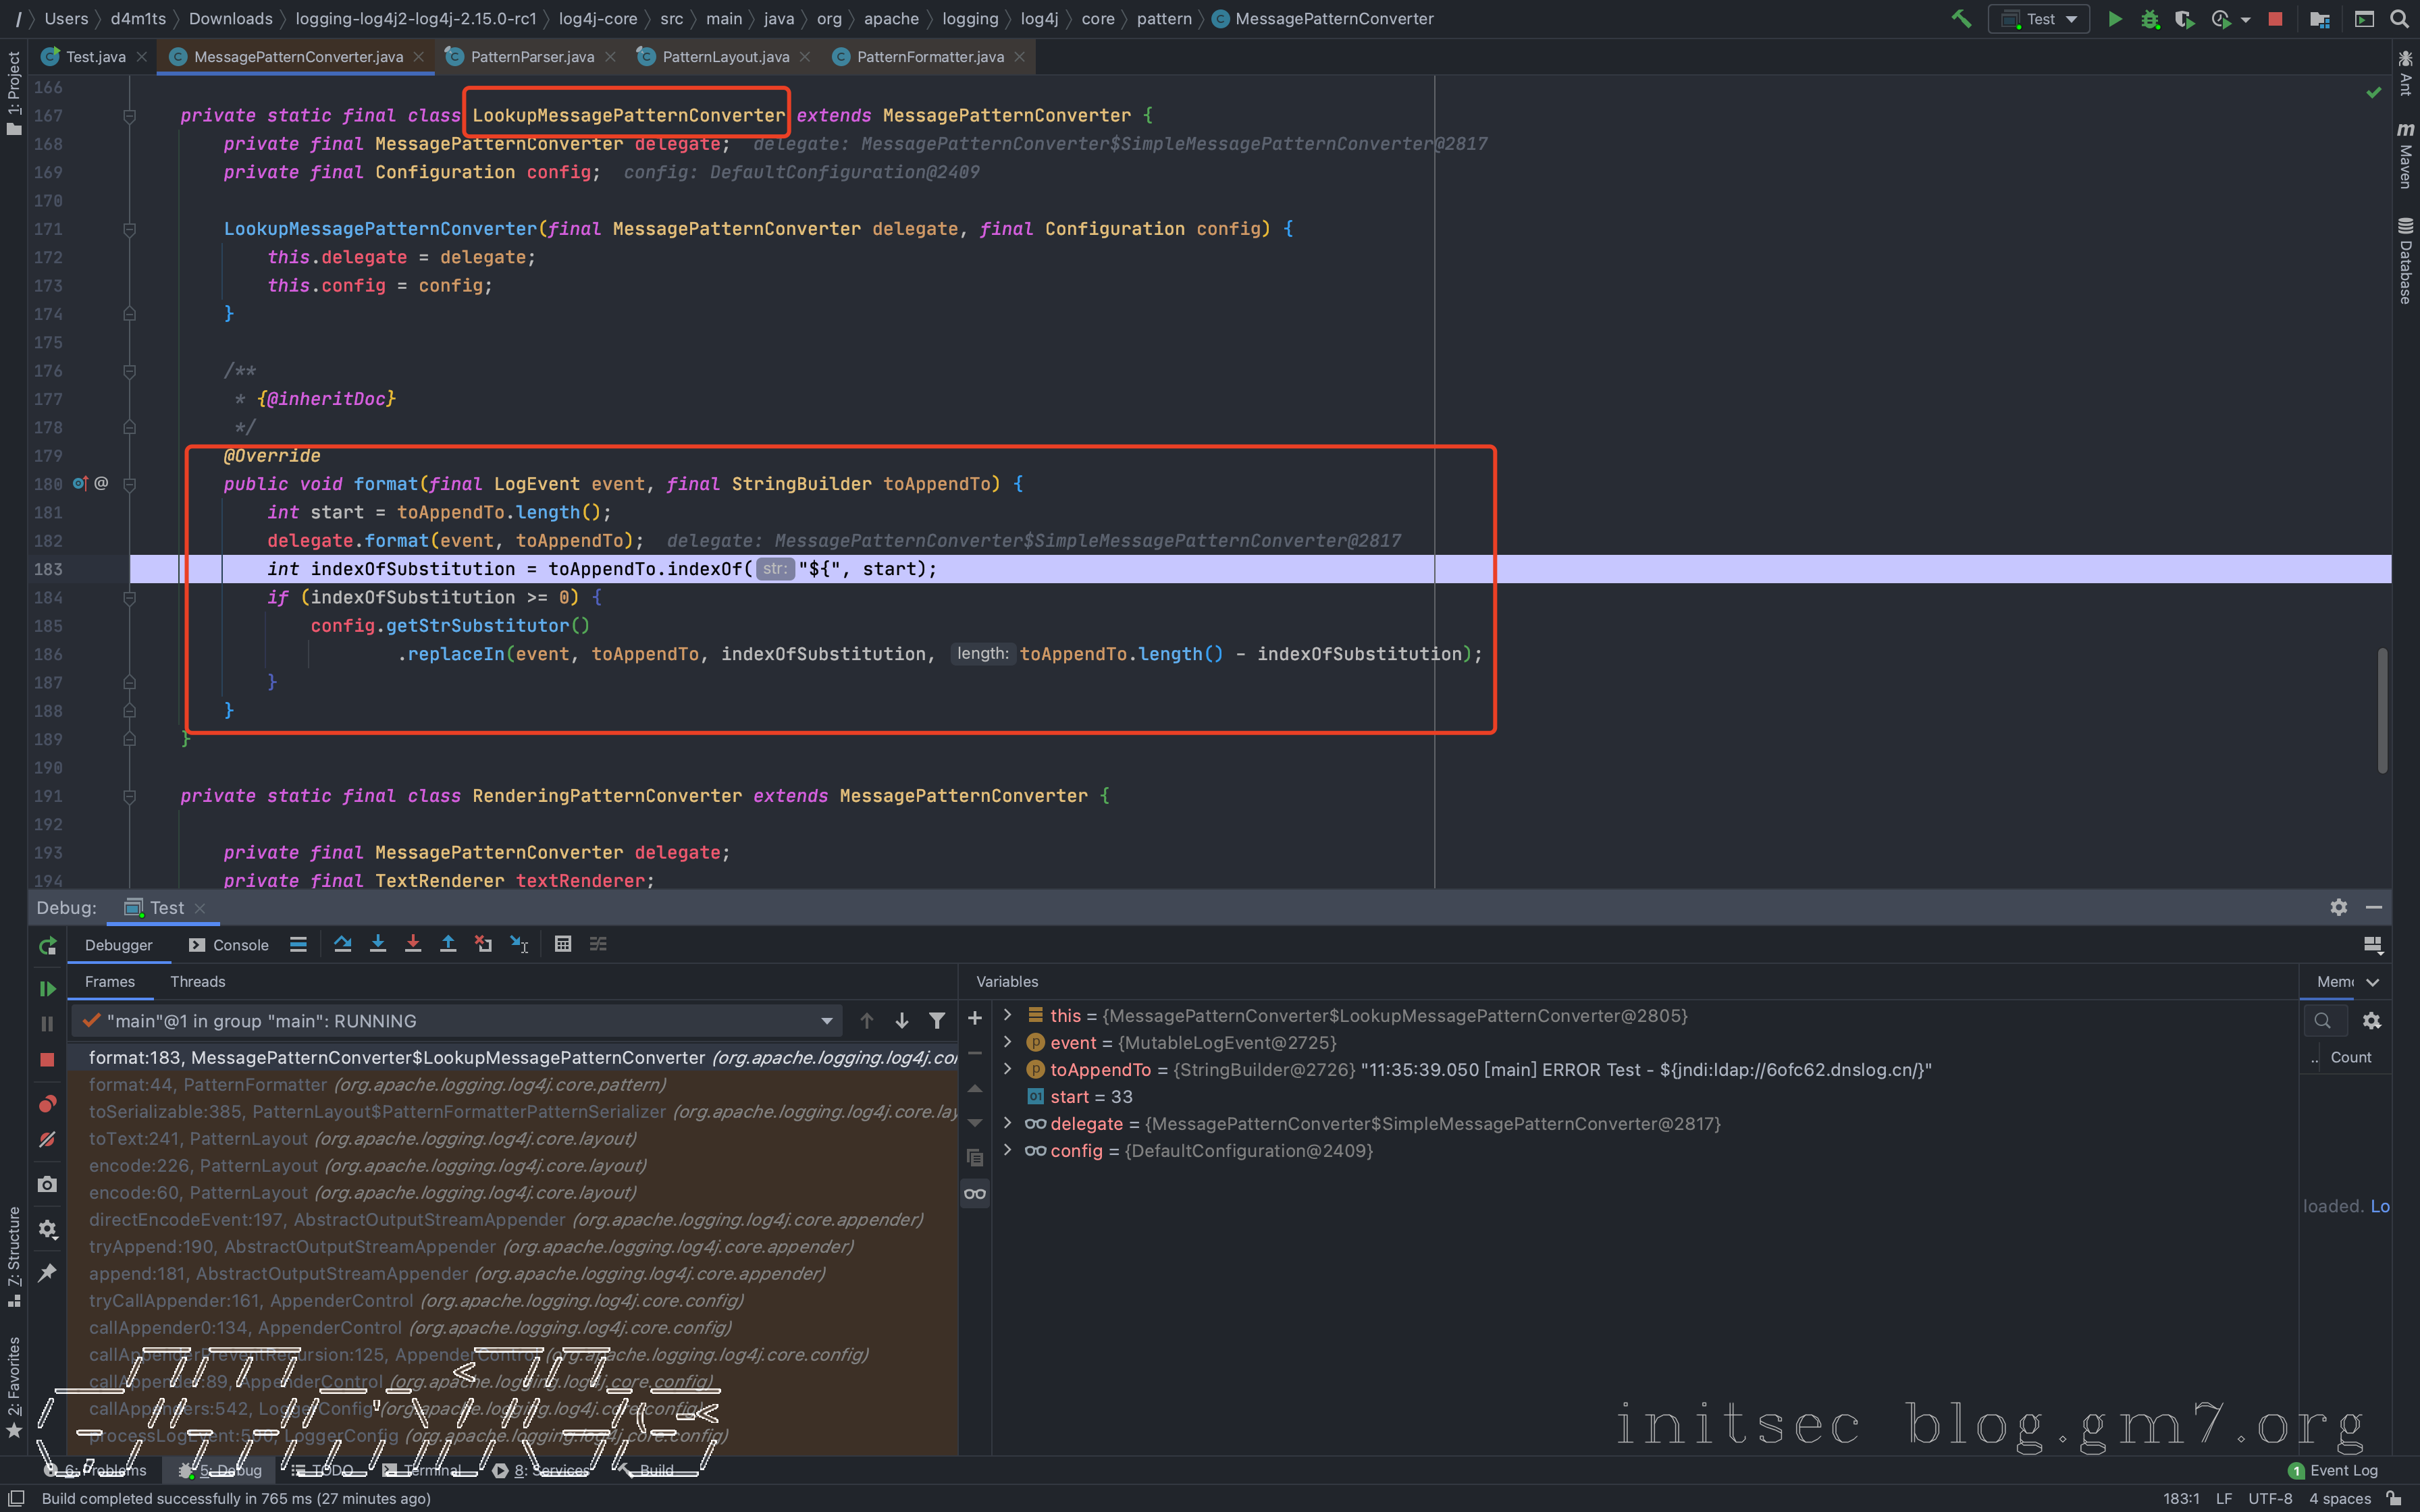The width and height of the screenshot is (2420, 1512).
Task: Click the Step Into debugger icon
Action: [378, 944]
